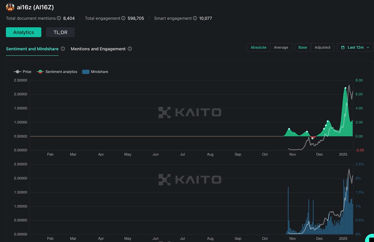Click the 598,705 total engagement value

(136, 18)
